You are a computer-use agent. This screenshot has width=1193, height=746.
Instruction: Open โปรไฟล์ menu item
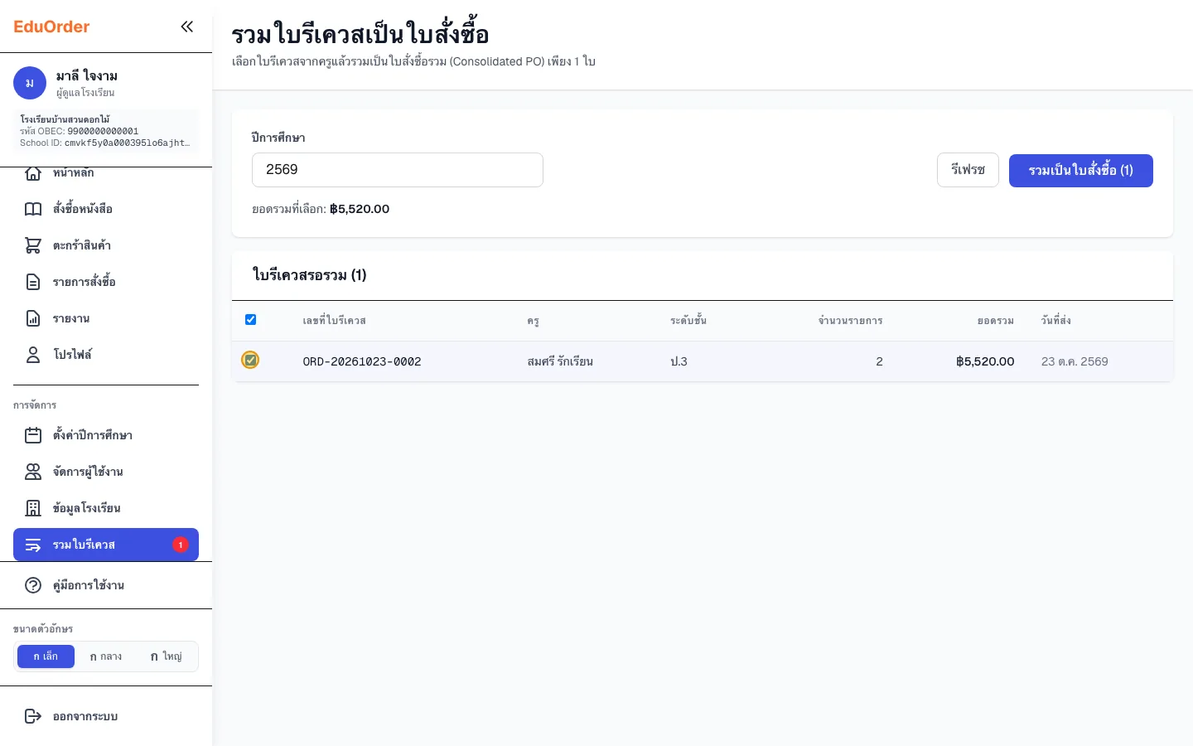pos(106,355)
